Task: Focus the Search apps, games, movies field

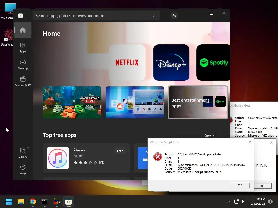Action: click(96, 15)
